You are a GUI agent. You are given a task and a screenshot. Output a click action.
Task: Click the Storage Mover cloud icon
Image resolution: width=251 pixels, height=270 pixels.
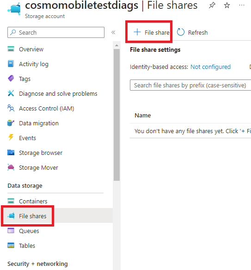[11, 167]
